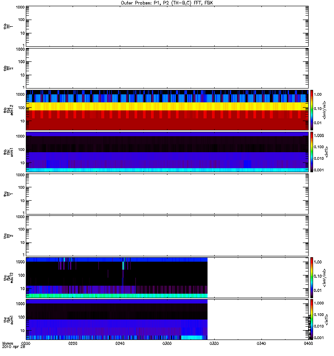Click the empty thb fff 2 panel
334x356 pixels.
(x=167, y=69)
